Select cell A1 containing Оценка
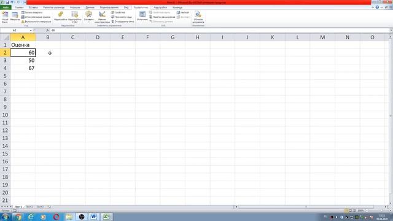The width and height of the screenshot is (393, 221). click(23, 45)
